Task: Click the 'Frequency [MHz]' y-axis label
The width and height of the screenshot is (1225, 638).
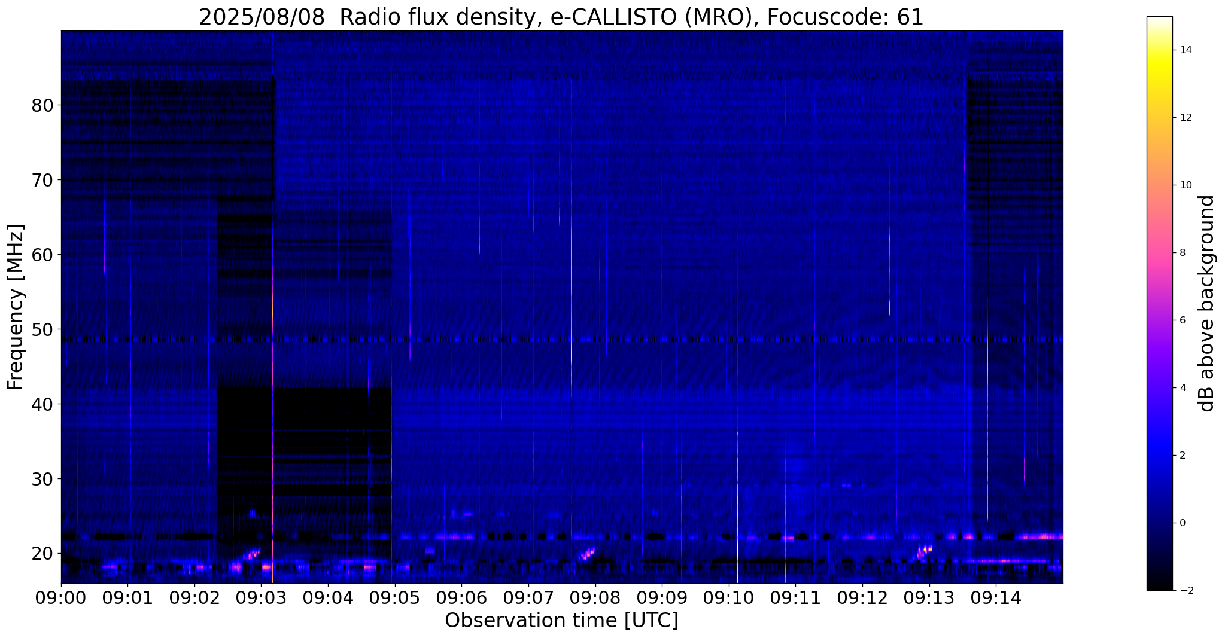Action: pos(16,307)
